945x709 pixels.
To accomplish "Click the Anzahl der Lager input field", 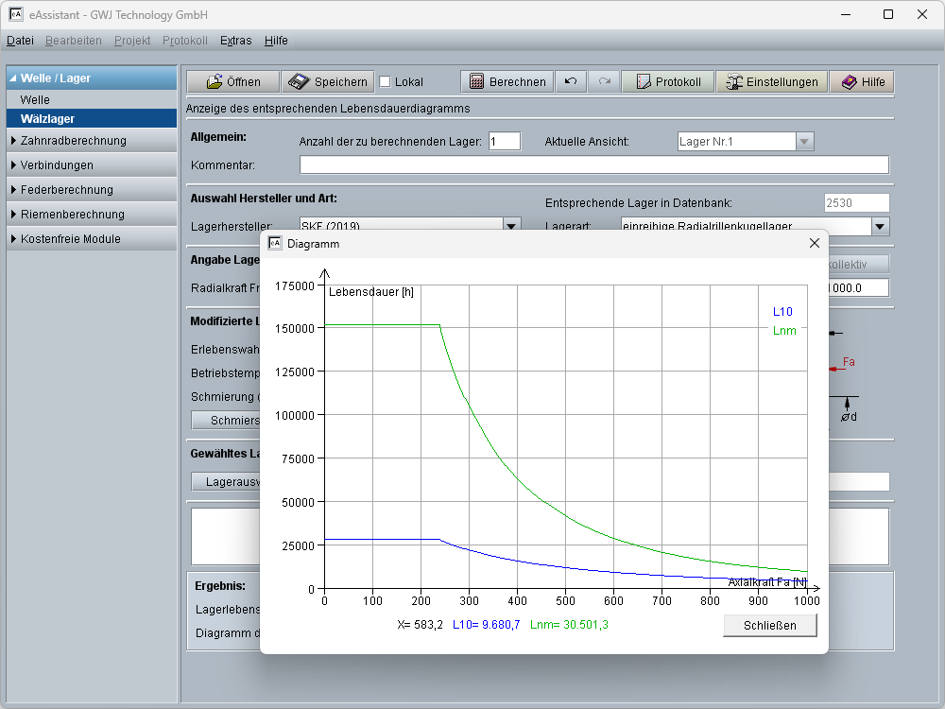I will 504,142.
